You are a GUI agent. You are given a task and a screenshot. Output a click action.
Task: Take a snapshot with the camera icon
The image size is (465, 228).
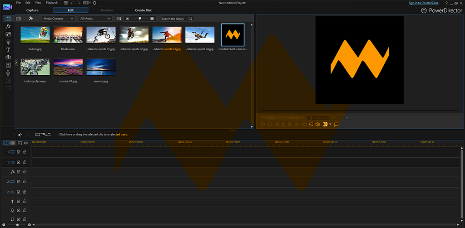tap(304, 125)
